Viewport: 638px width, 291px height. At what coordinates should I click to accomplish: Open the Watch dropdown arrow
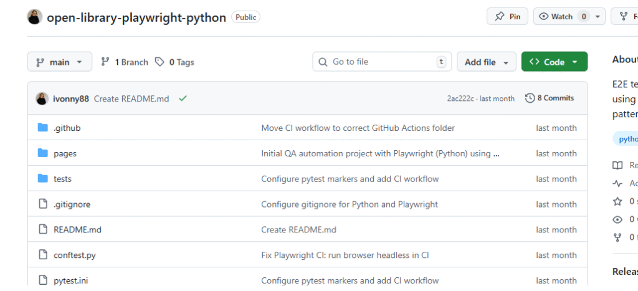pyautogui.click(x=598, y=17)
